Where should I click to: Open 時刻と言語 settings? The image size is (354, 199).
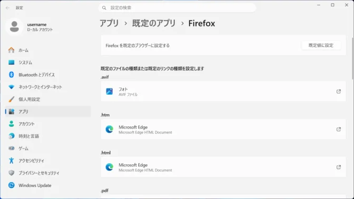(x=48, y=136)
